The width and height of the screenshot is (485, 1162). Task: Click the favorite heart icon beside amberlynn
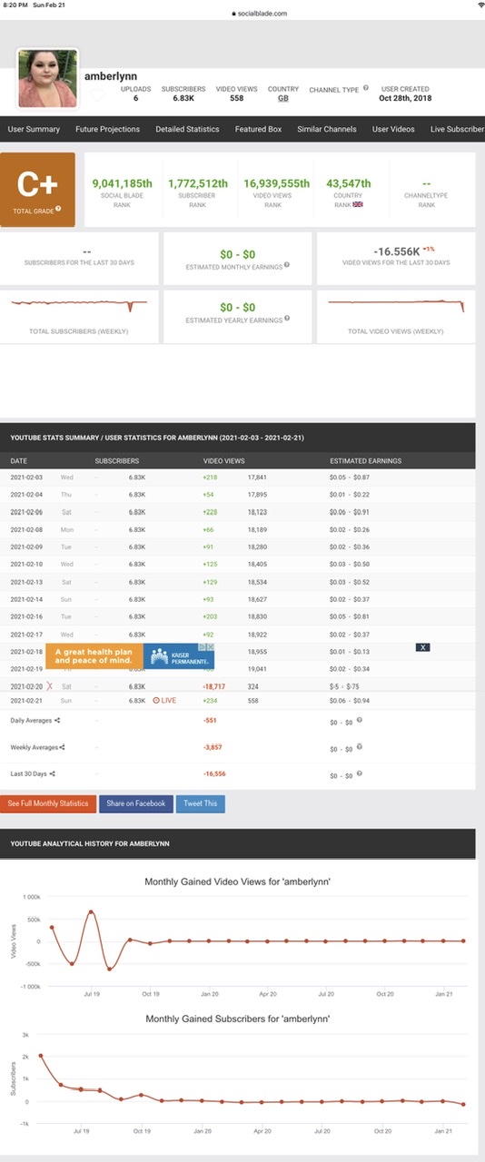tap(98, 95)
